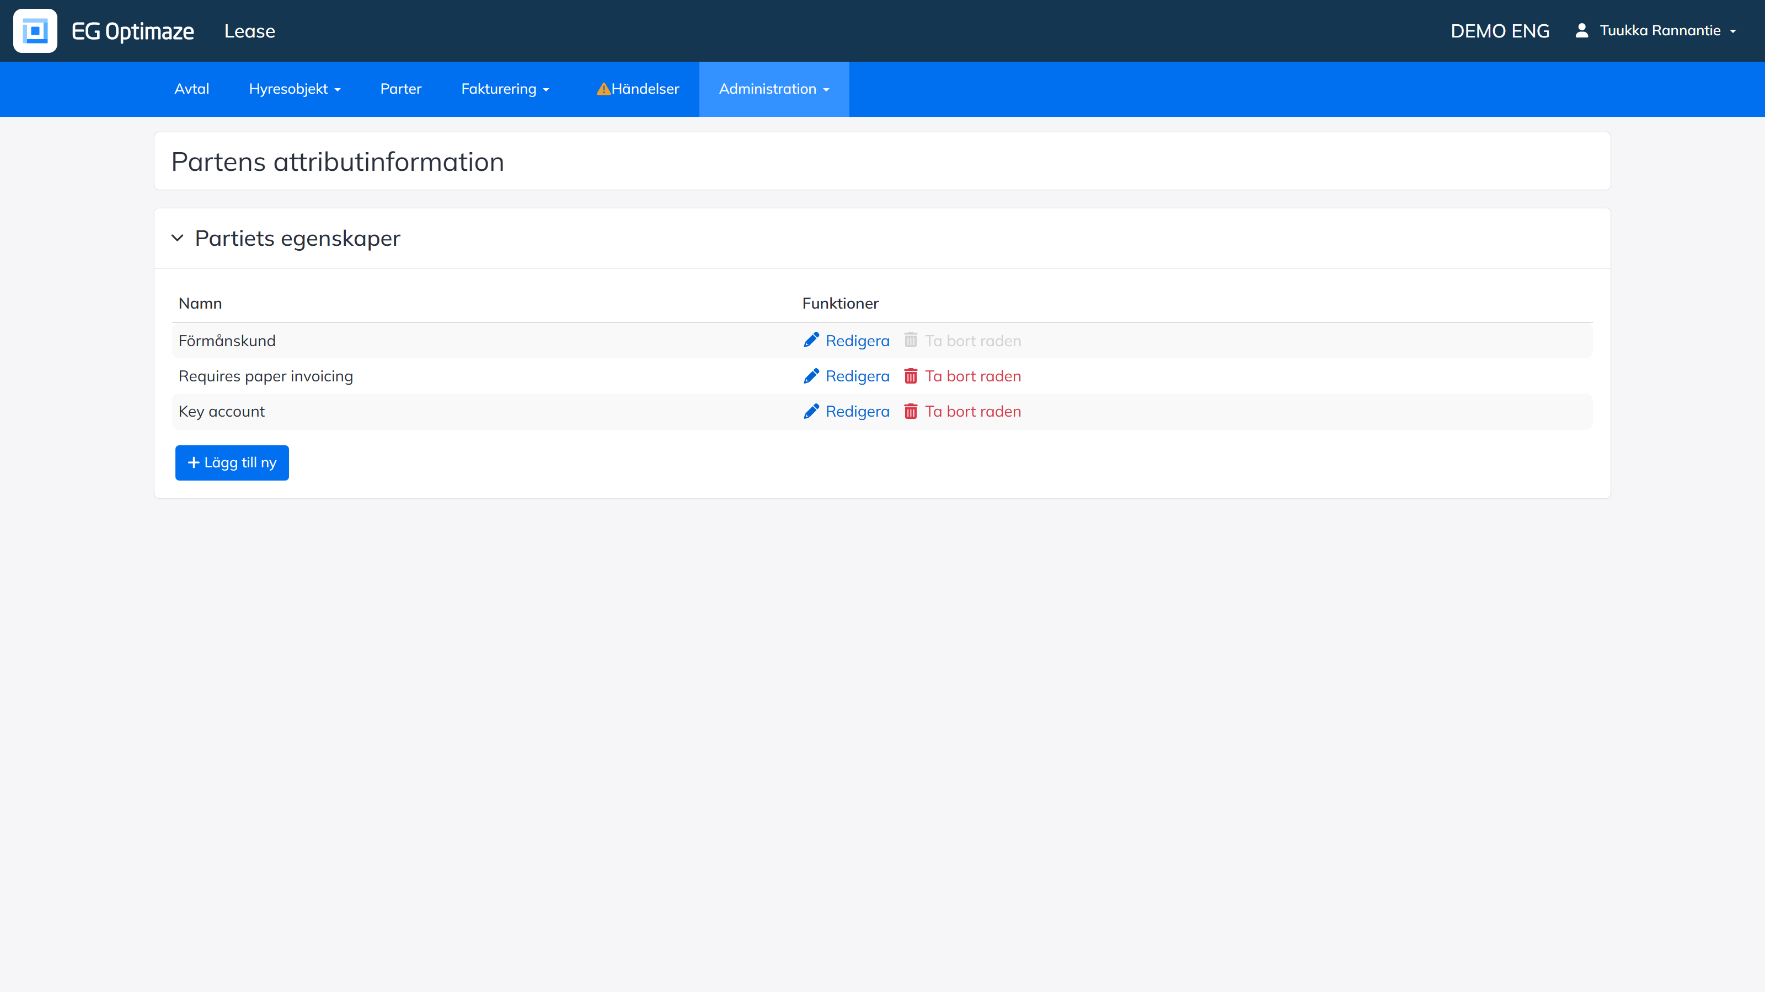Click the Partens attributinformation page title

pyautogui.click(x=338, y=162)
